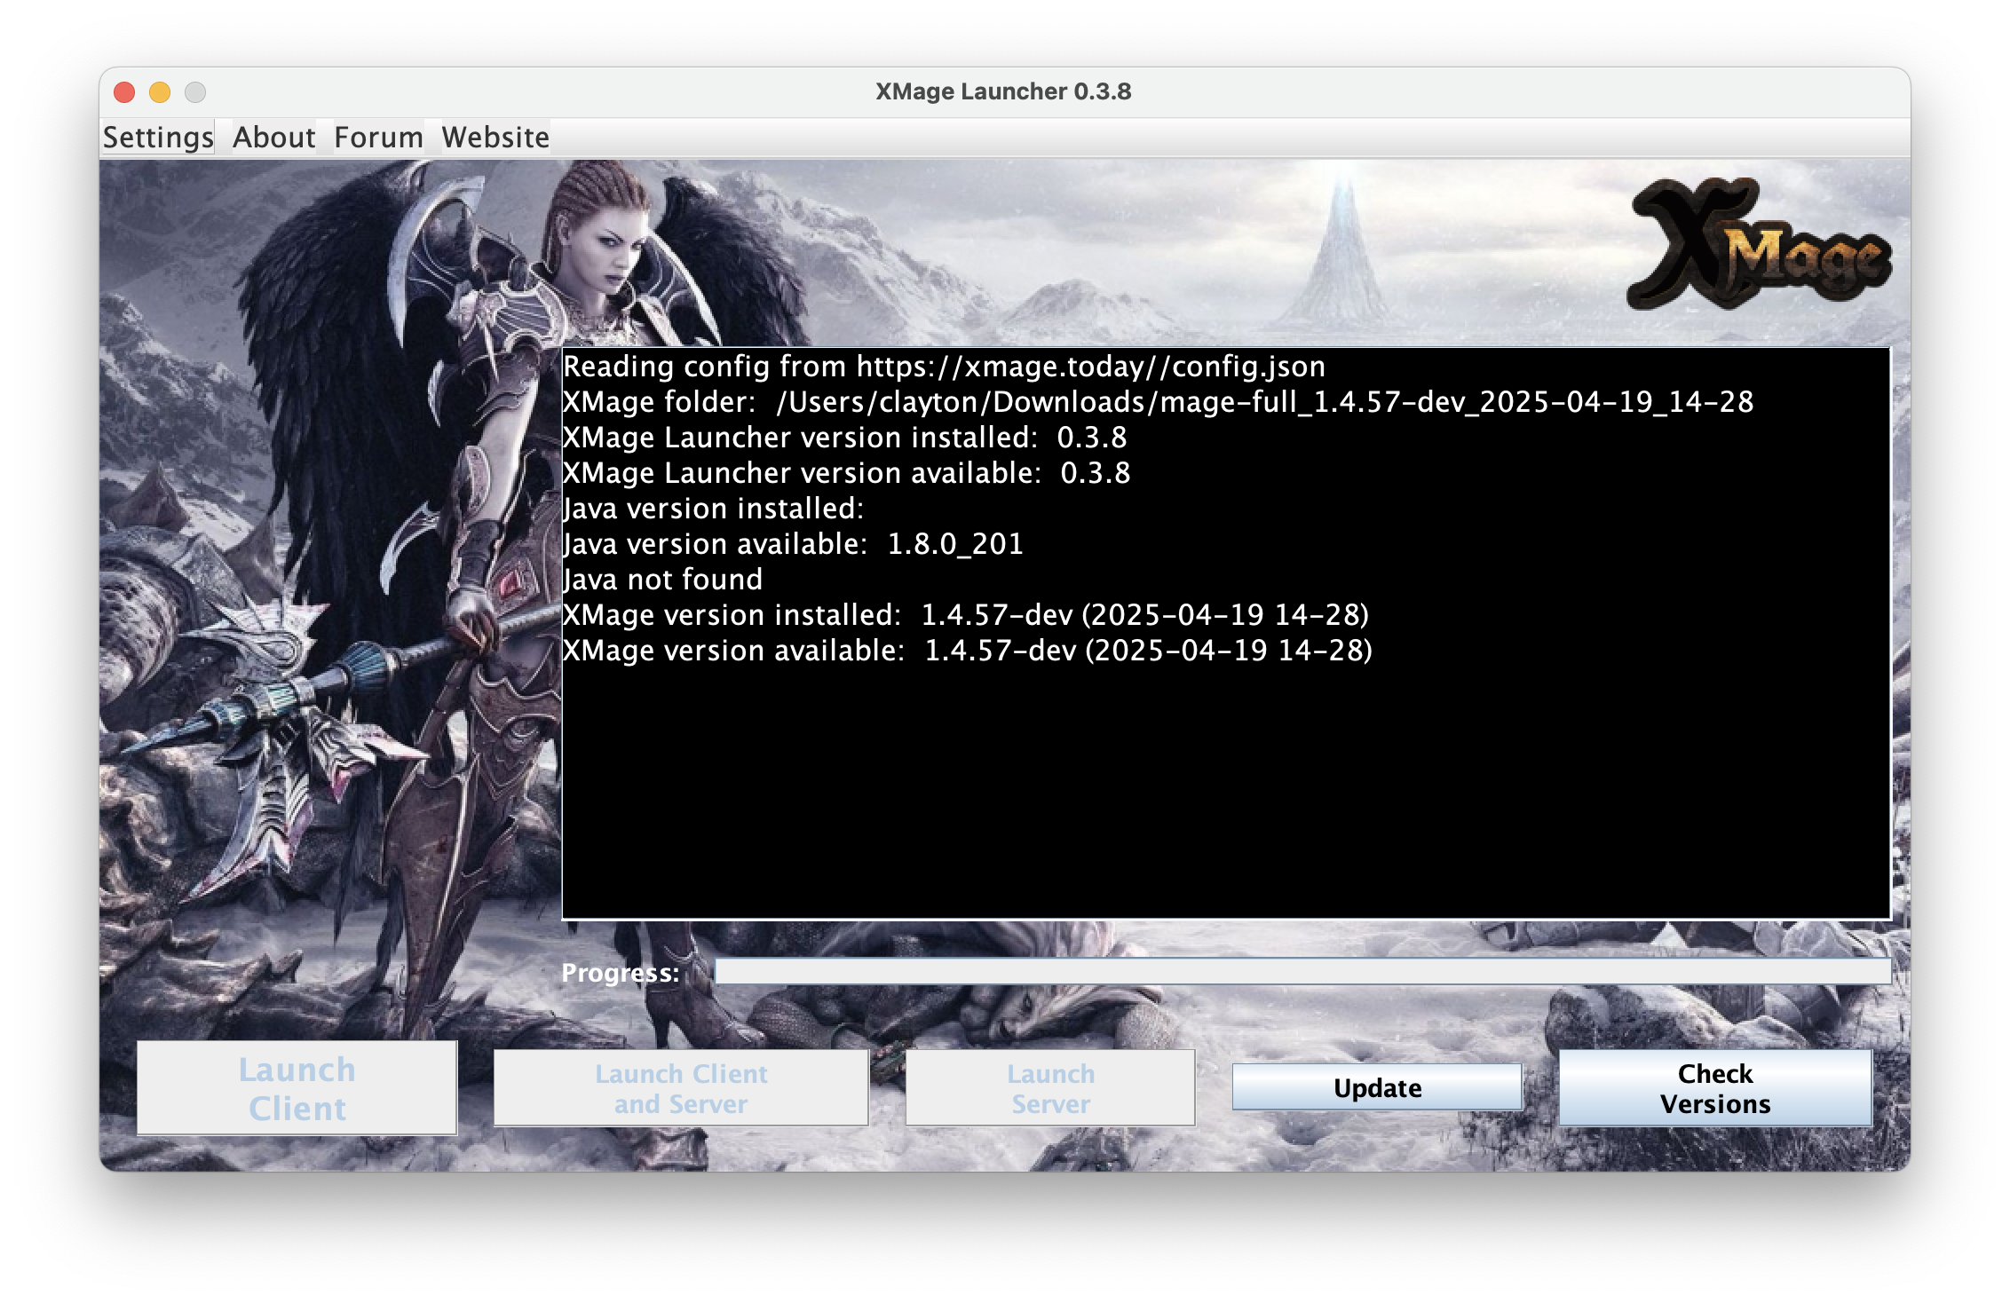Screen dimensions: 2010x1303
Task: Click the greyed-out zoom window button
Action: point(195,92)
